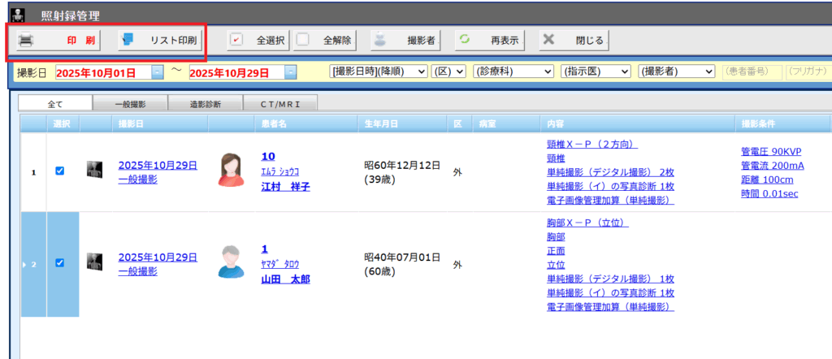Click the X-ray image icon in row 1

click(94, 171)
